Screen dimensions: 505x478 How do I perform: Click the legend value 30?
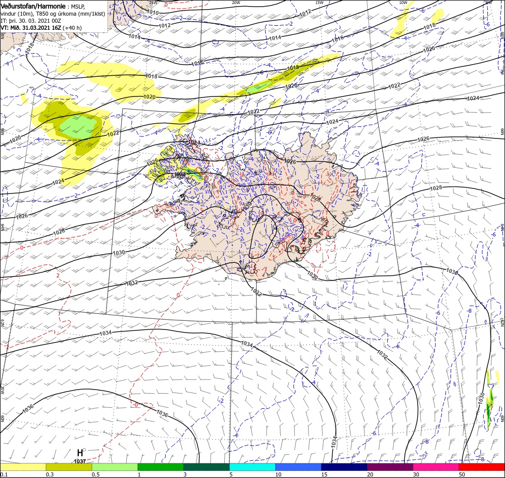(416, 474)
